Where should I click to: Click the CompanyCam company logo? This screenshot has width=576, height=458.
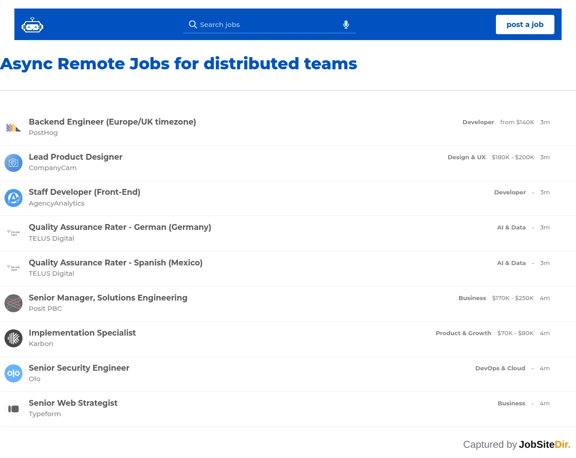[13, 163]
